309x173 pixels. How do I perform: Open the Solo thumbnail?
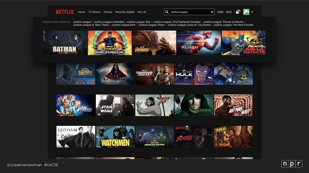(x=233, y=137)
